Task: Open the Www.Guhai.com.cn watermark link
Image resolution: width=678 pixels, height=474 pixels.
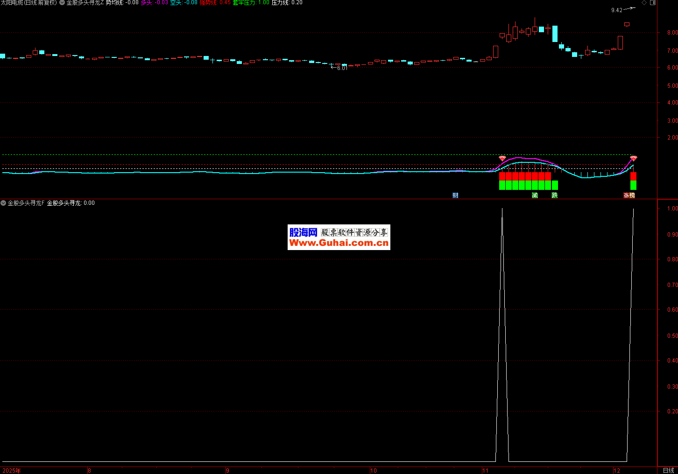Action: (x=339, y=243)
